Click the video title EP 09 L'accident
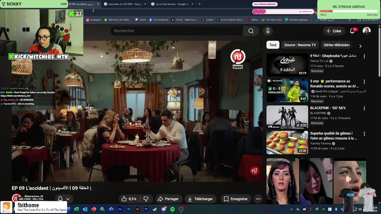381x214 pixels. click(51, 188)
